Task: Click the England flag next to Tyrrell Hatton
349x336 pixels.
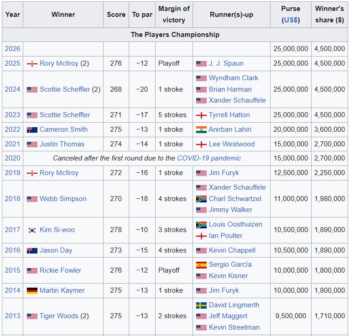Action: coord(201,115)
